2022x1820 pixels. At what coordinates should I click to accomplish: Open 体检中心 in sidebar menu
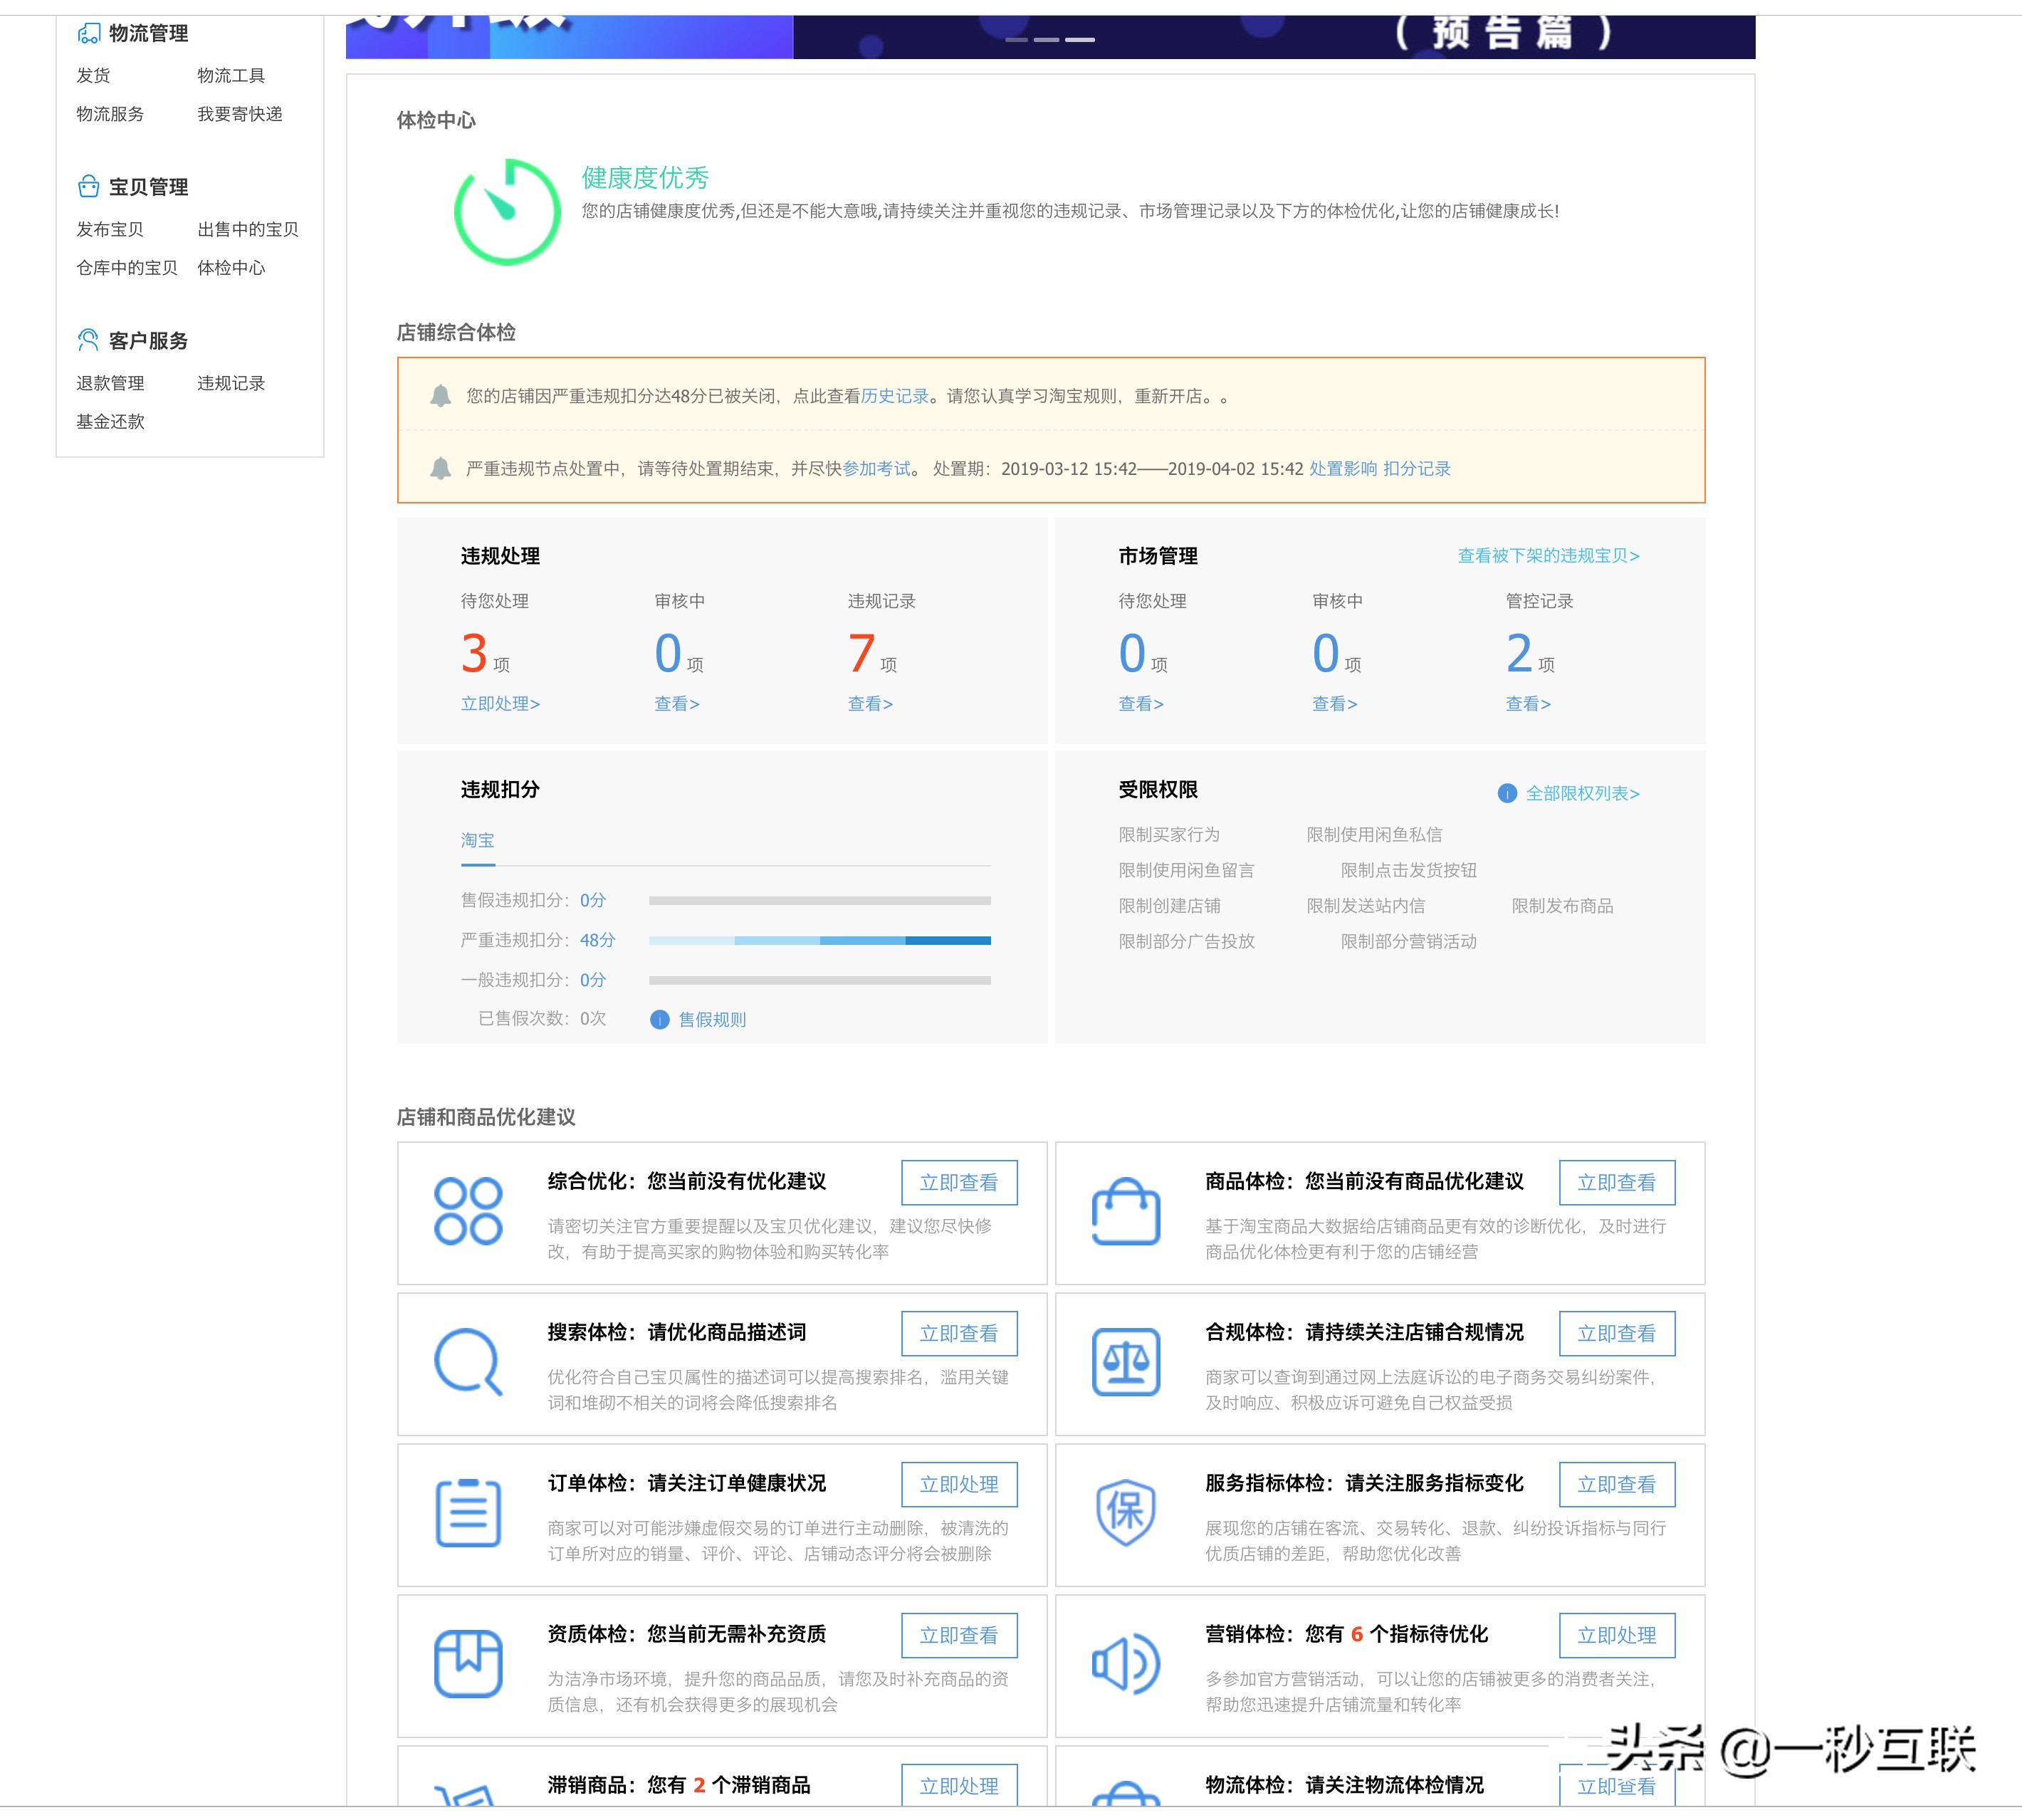(x=231, y=267)
